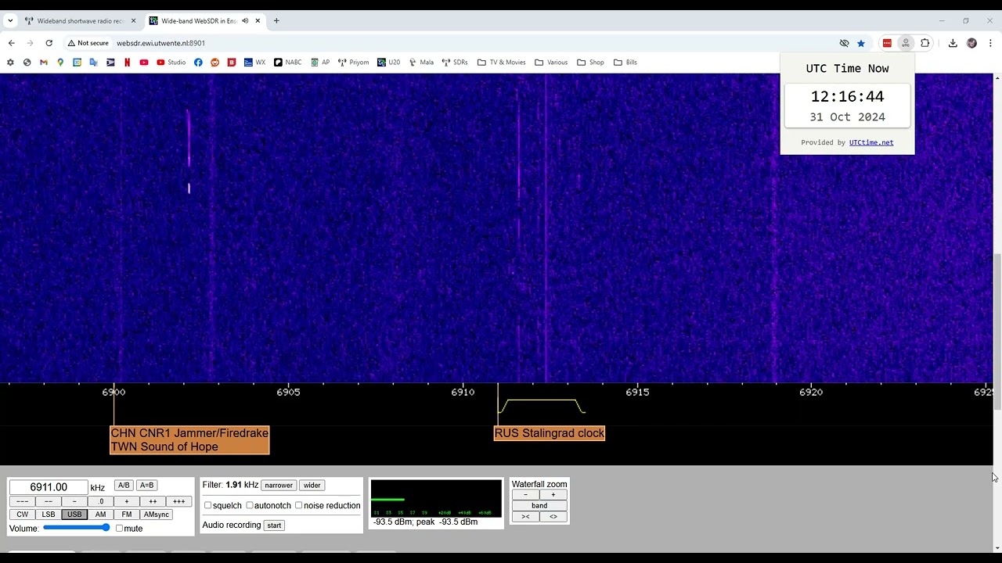Open the Extensions puzzle-piece menu
The height and width of the screenshot is (563, 1002).
925,43
